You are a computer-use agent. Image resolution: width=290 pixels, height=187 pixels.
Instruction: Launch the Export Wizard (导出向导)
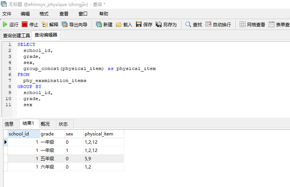coord(74,24)
